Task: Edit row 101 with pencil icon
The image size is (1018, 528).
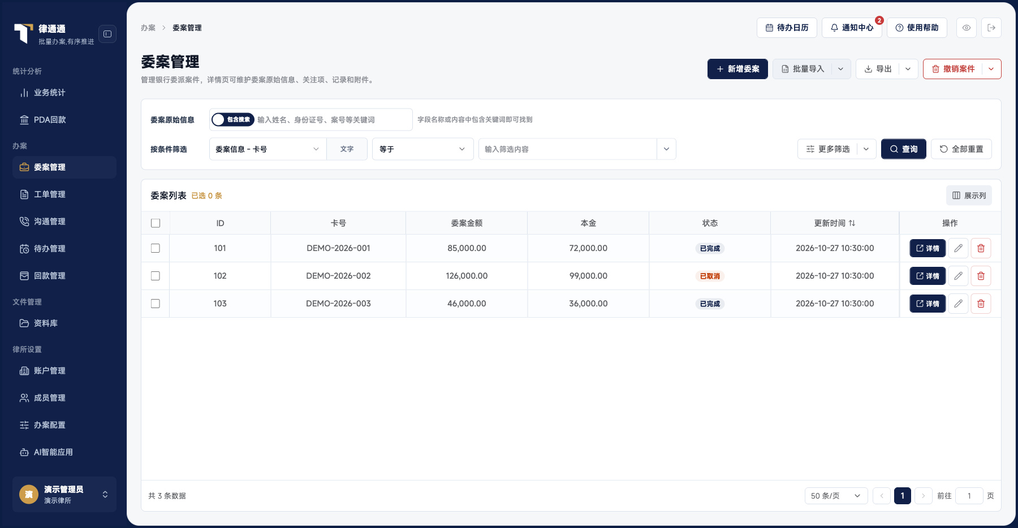Action: pyautogui.click(x=958, y=248)
